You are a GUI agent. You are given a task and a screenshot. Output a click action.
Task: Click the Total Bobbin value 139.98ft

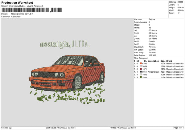[152, 55]
